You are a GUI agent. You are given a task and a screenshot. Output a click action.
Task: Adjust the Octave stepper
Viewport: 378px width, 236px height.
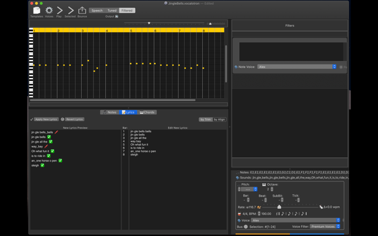(272, 189)
